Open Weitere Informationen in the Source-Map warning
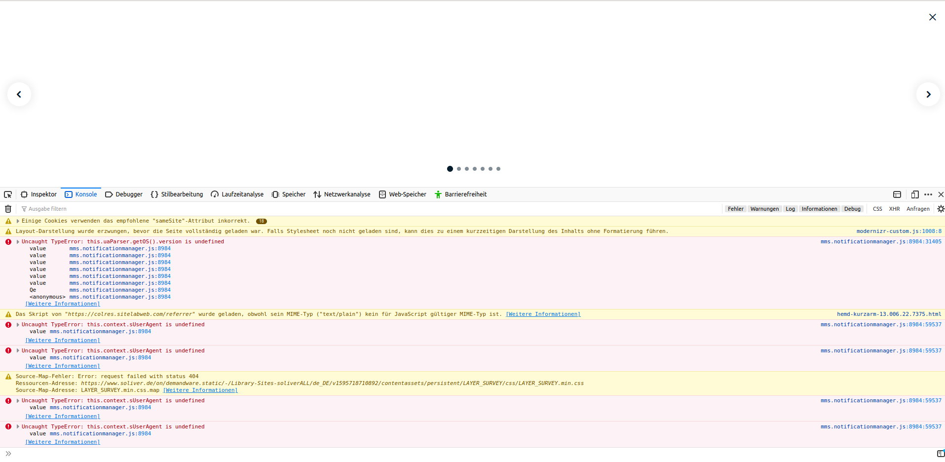The image size is (945, 462). tap(200, 390)
